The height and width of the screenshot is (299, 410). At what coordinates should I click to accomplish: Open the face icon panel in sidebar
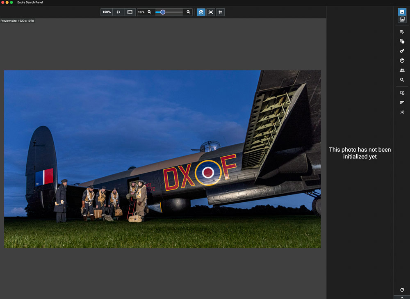click(x=402, y=61)
